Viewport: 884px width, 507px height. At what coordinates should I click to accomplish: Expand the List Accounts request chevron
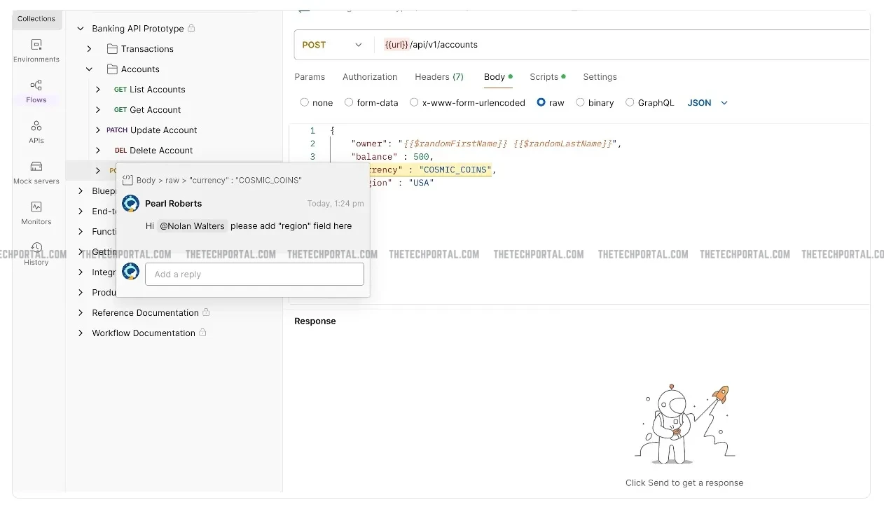98,90
